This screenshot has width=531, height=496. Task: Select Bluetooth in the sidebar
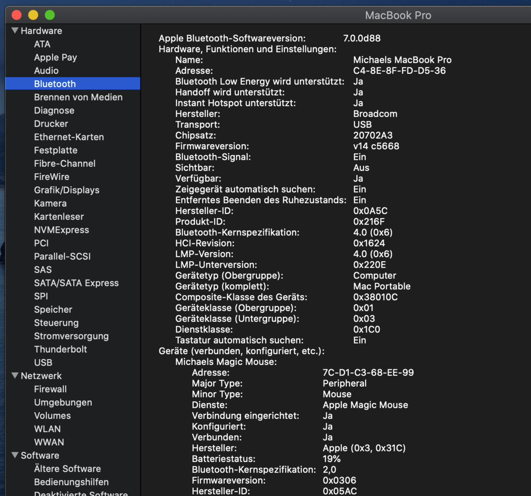pyautogui.click(x=55, y=84)
